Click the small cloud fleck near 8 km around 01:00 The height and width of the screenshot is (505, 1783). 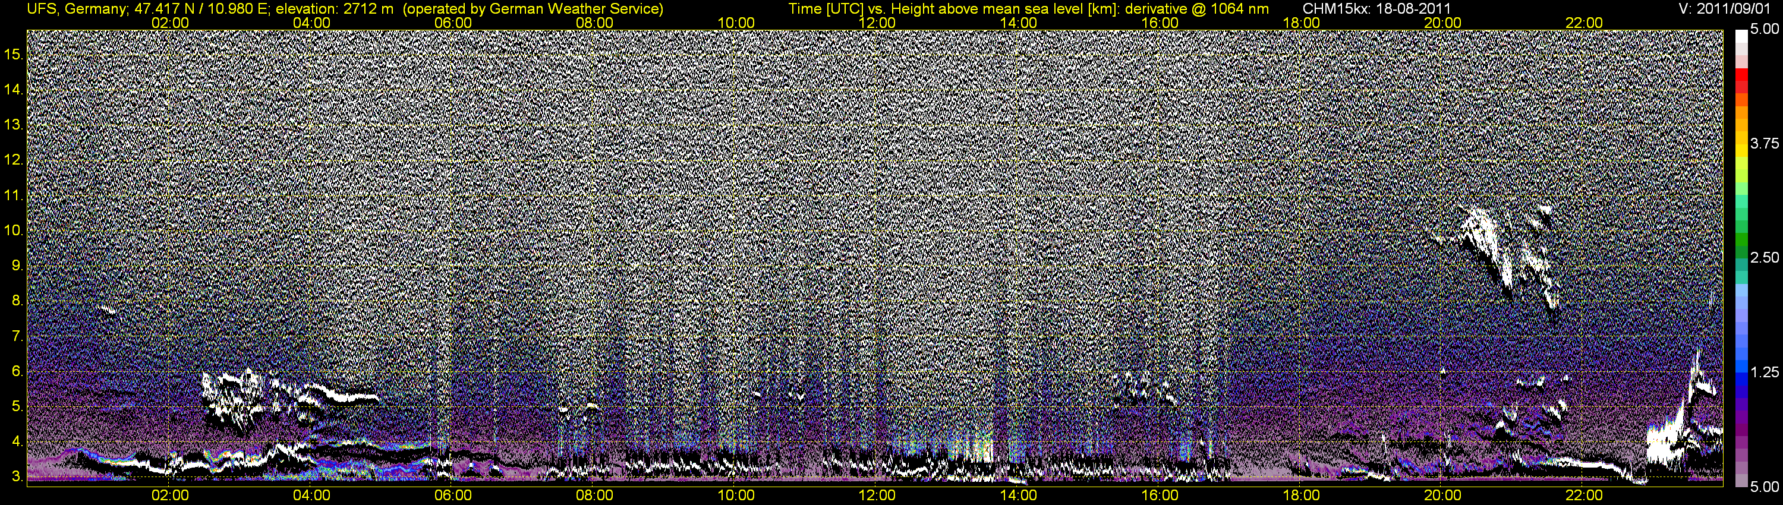pyautogui.click(x=108, y=311)
